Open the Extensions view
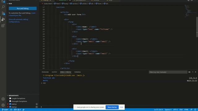198x111 pixels. (3, 26)
